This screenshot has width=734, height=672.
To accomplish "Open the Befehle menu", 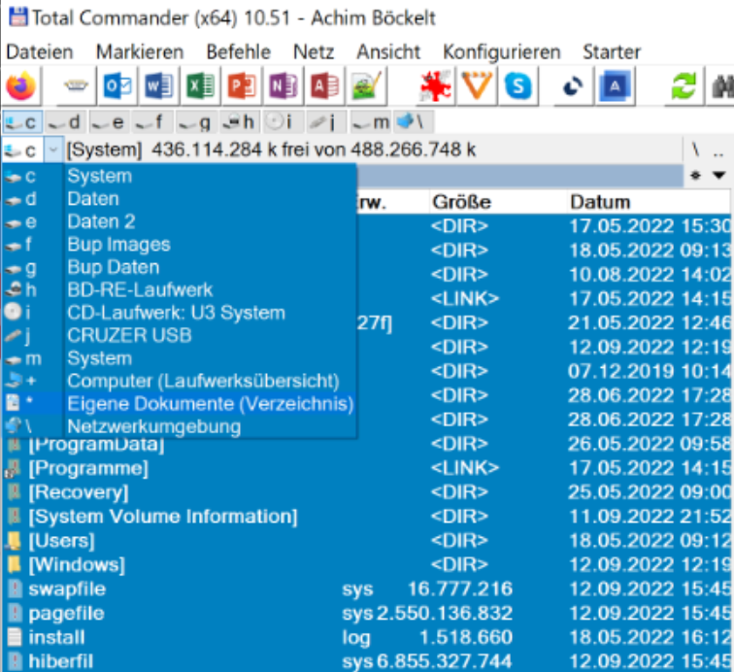I will click(239, 52).
